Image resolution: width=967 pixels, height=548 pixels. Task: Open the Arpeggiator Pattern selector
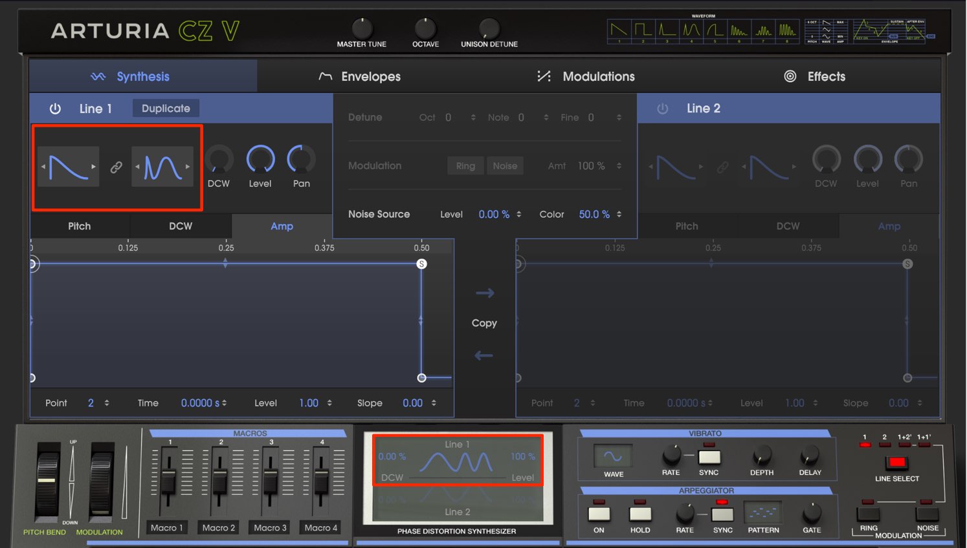(x=763, y=513)
